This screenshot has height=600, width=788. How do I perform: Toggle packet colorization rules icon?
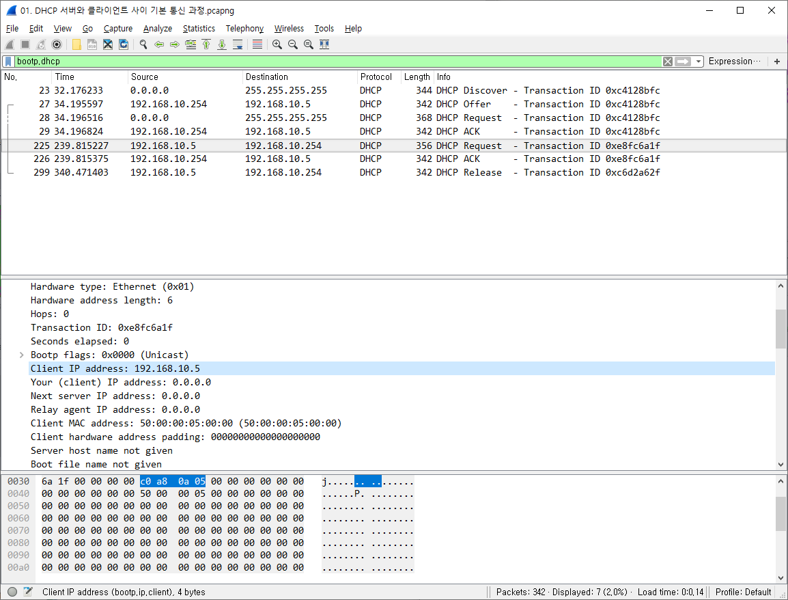pyautogui.click(x=257, y=45)
